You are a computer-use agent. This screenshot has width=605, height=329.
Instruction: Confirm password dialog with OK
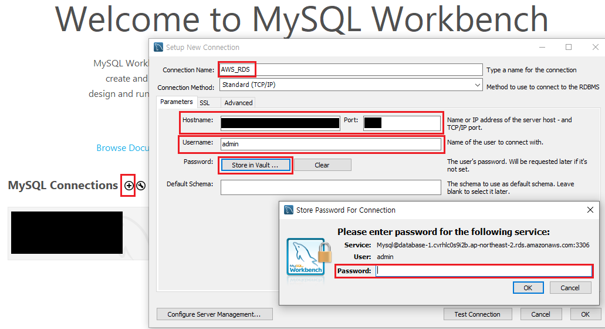528,288
